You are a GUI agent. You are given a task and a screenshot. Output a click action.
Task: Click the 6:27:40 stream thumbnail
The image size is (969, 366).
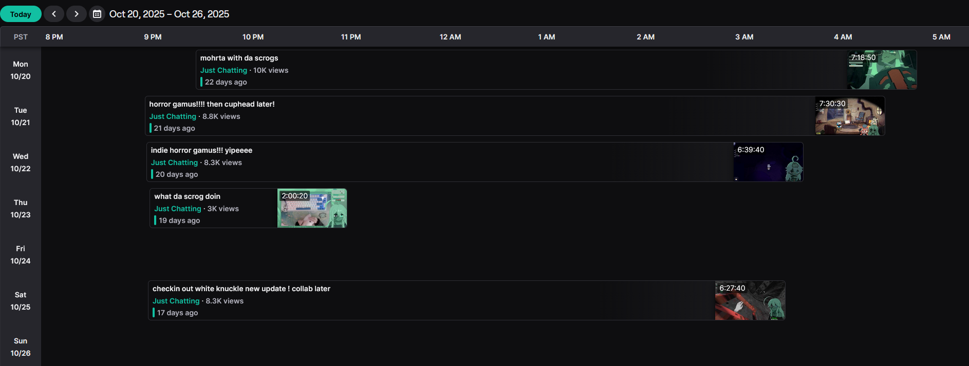coord(750,300)
